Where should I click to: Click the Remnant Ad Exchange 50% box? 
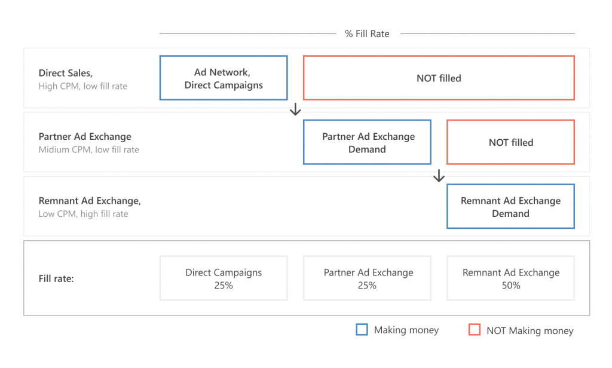coord(510,278)
